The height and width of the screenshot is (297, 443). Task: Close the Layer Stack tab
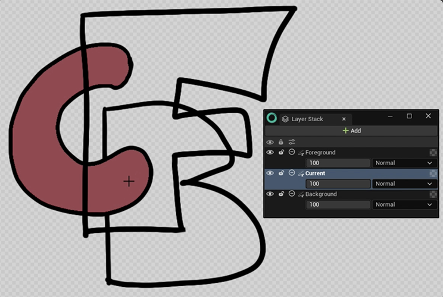344,119
